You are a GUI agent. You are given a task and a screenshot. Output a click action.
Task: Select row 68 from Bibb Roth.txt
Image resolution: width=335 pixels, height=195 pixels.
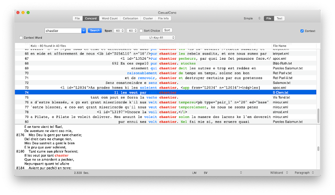165,63
